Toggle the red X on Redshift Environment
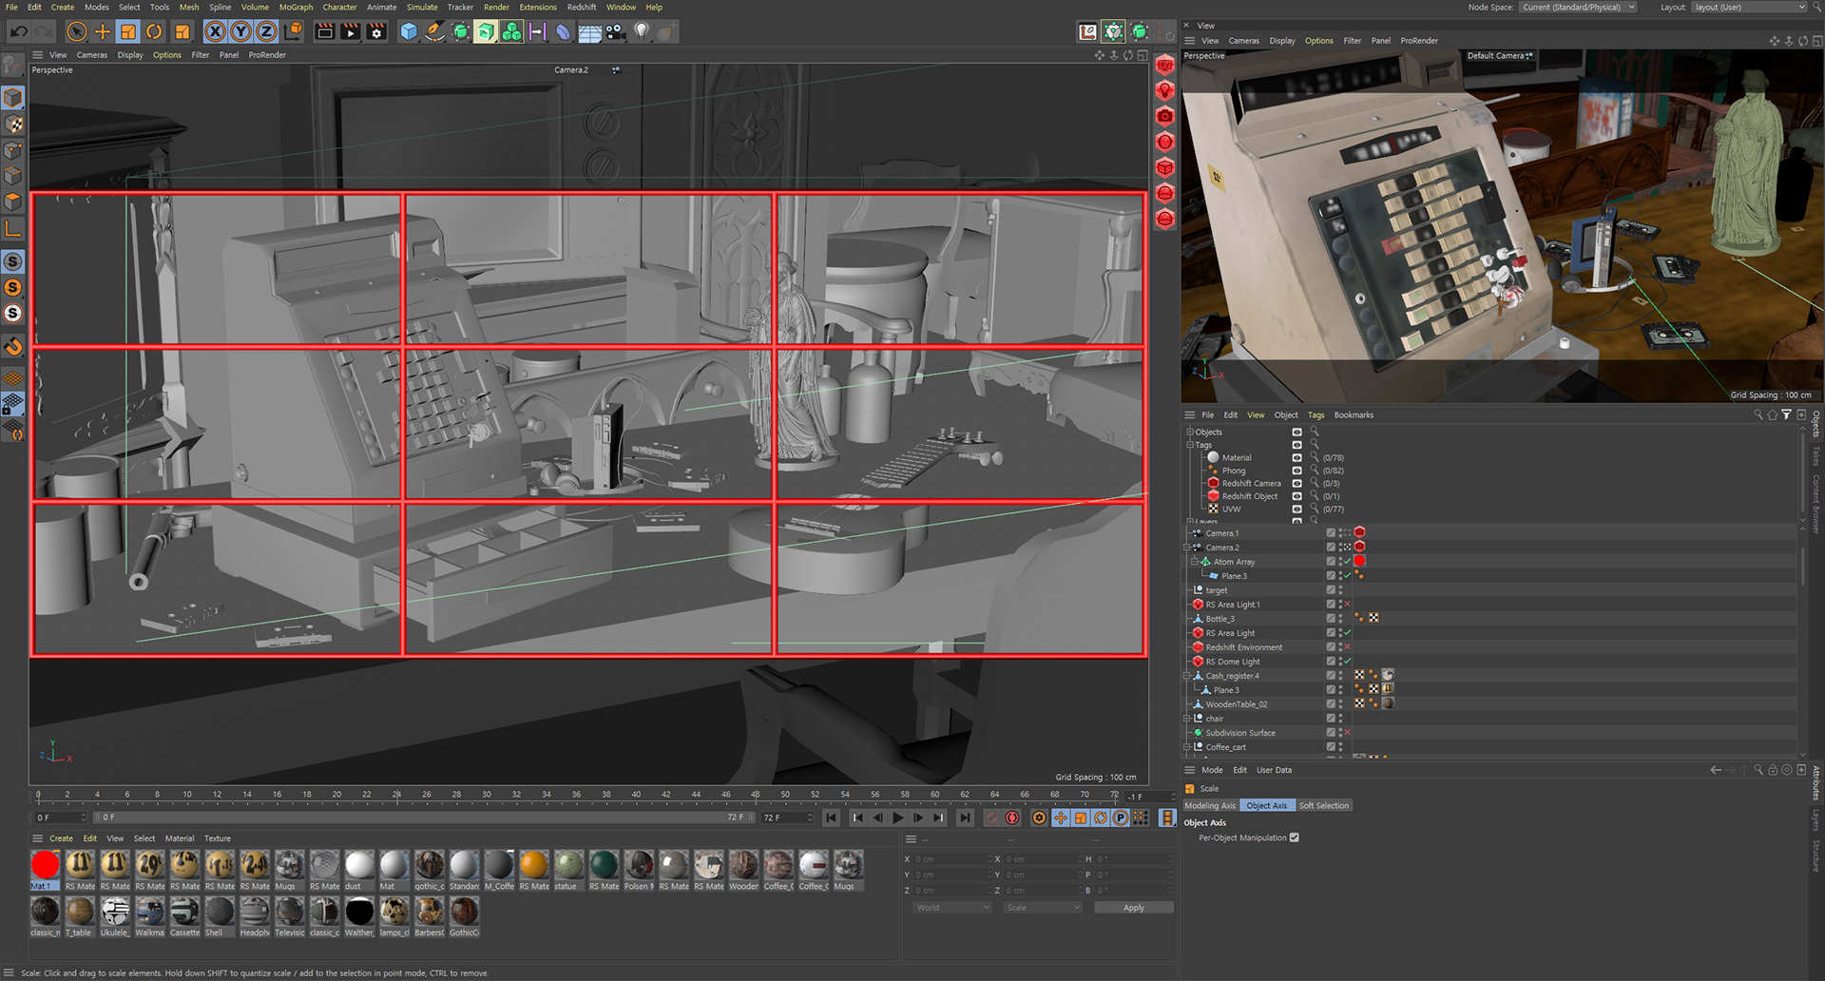This screenshot has width=1825, height=981. coord(1347,647)
